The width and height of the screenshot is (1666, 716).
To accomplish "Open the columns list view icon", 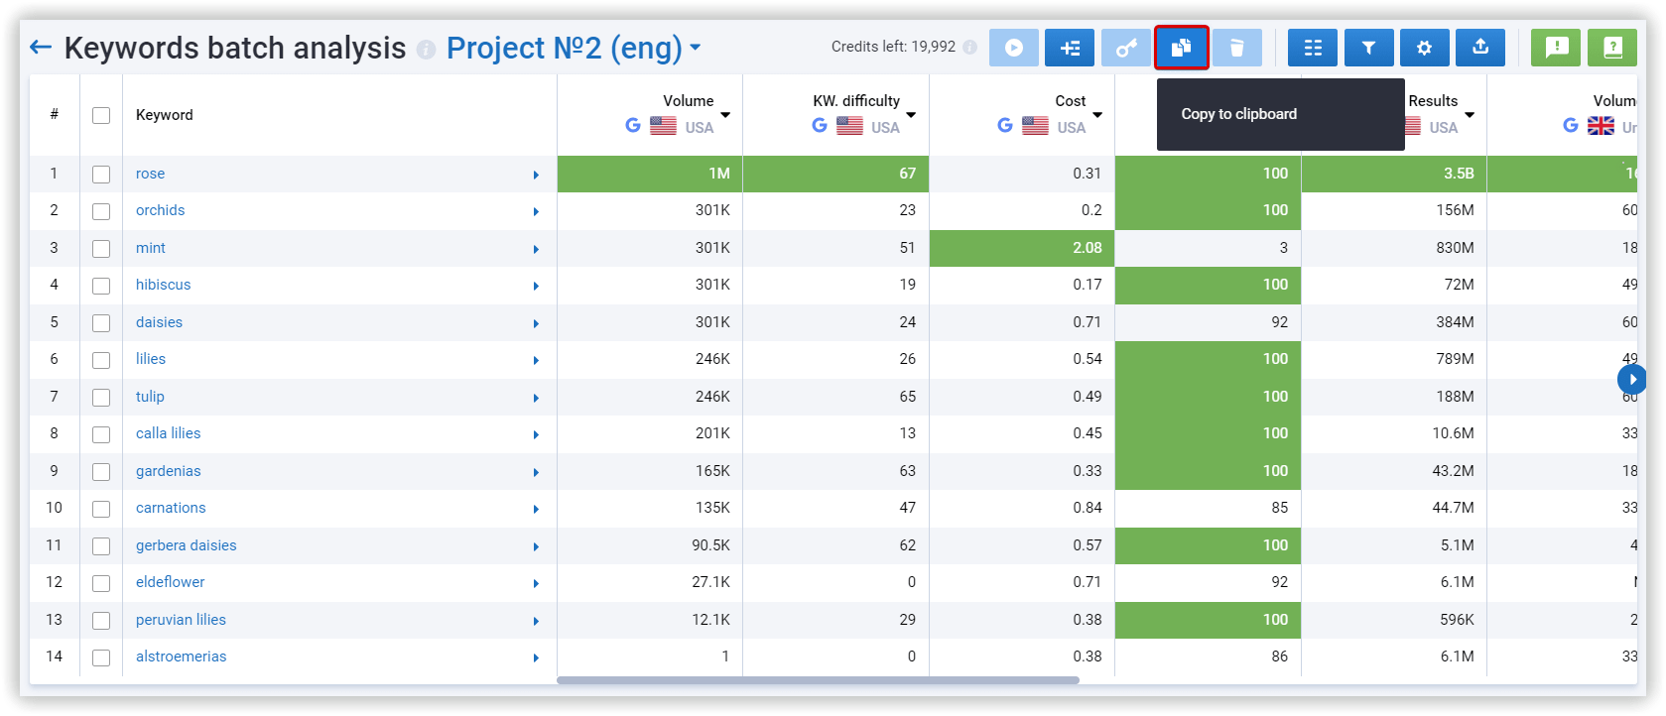I will [x=1313, y=48].
